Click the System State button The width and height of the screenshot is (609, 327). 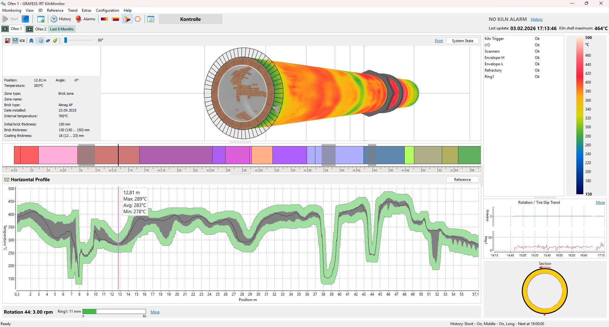point(462,41)
